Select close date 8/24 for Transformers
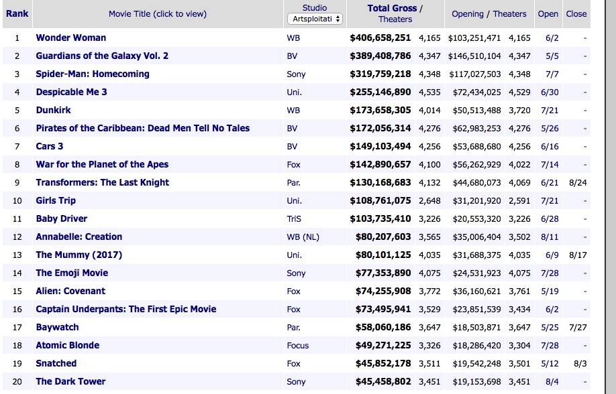Screen dimensions: 616x394 [x=578, y=182]
